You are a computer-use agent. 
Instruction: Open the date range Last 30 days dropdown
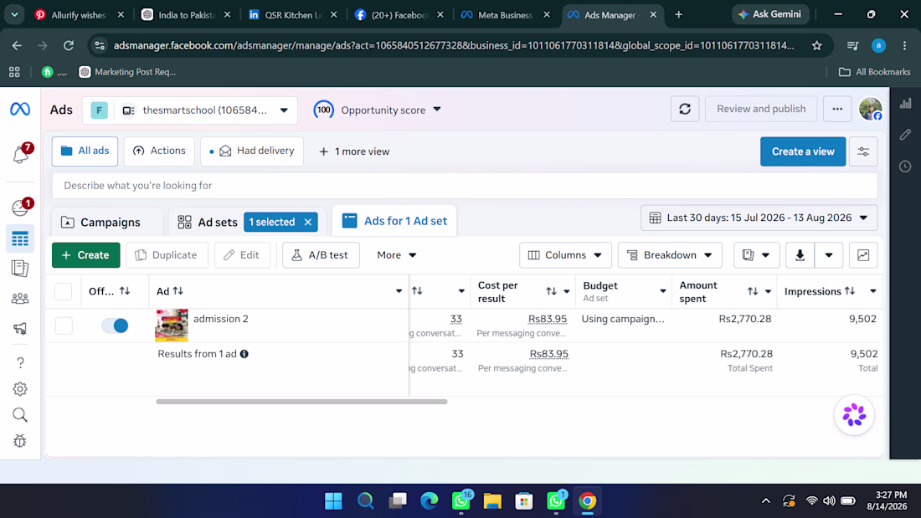(x=759, y=218)
